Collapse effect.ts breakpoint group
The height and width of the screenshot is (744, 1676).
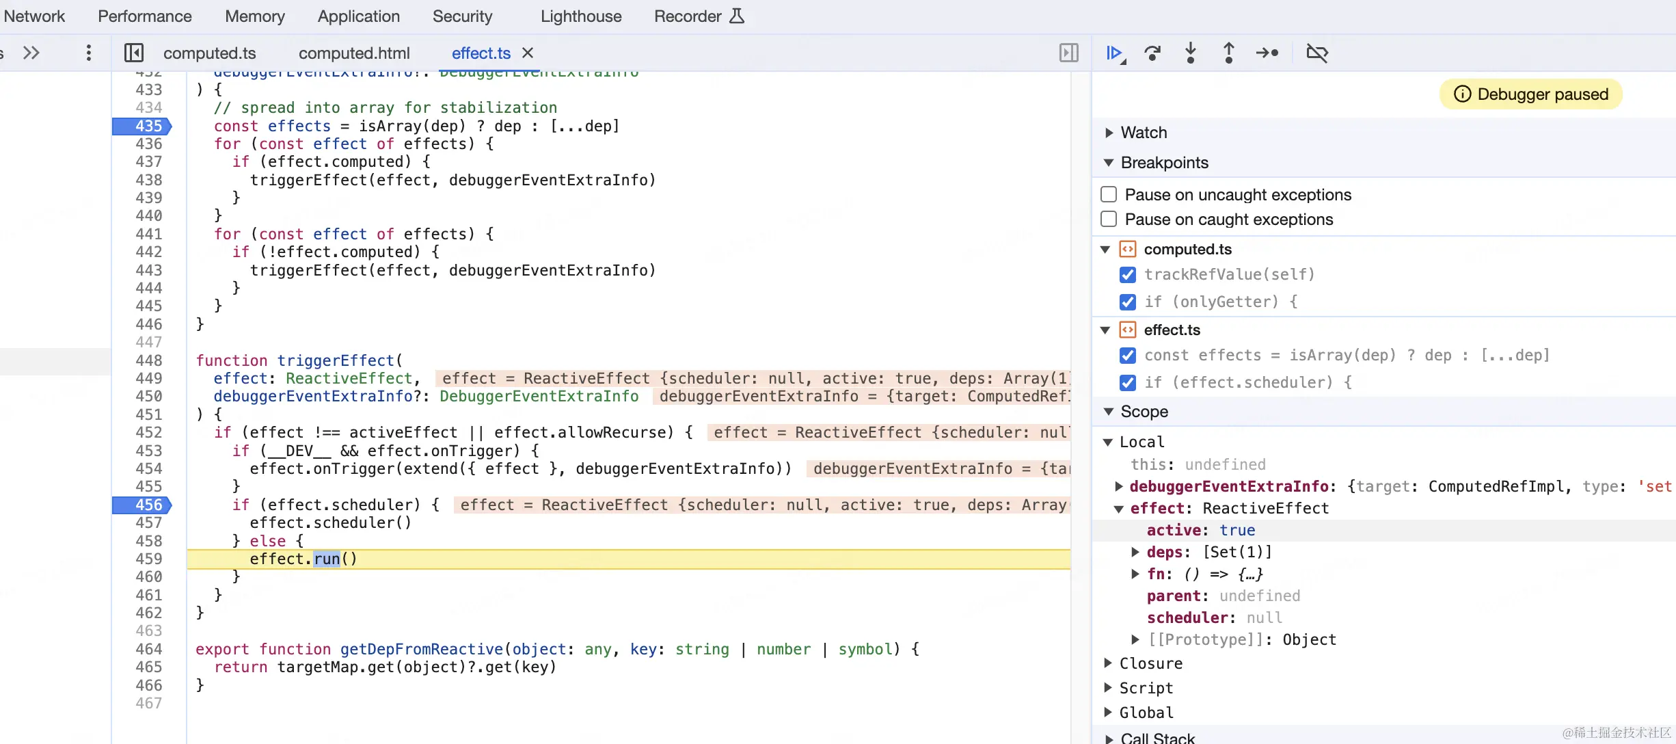[x=1105, y=330]
